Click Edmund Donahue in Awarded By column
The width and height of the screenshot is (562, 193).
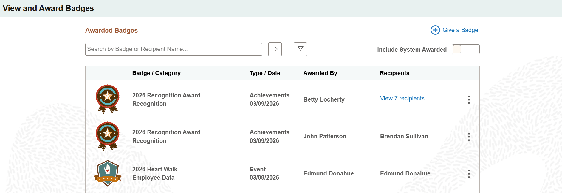329,173
